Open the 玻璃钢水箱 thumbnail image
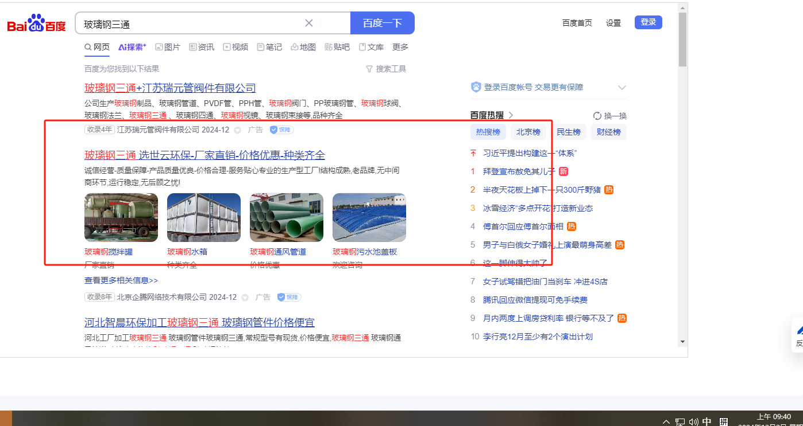 point(204,217)
